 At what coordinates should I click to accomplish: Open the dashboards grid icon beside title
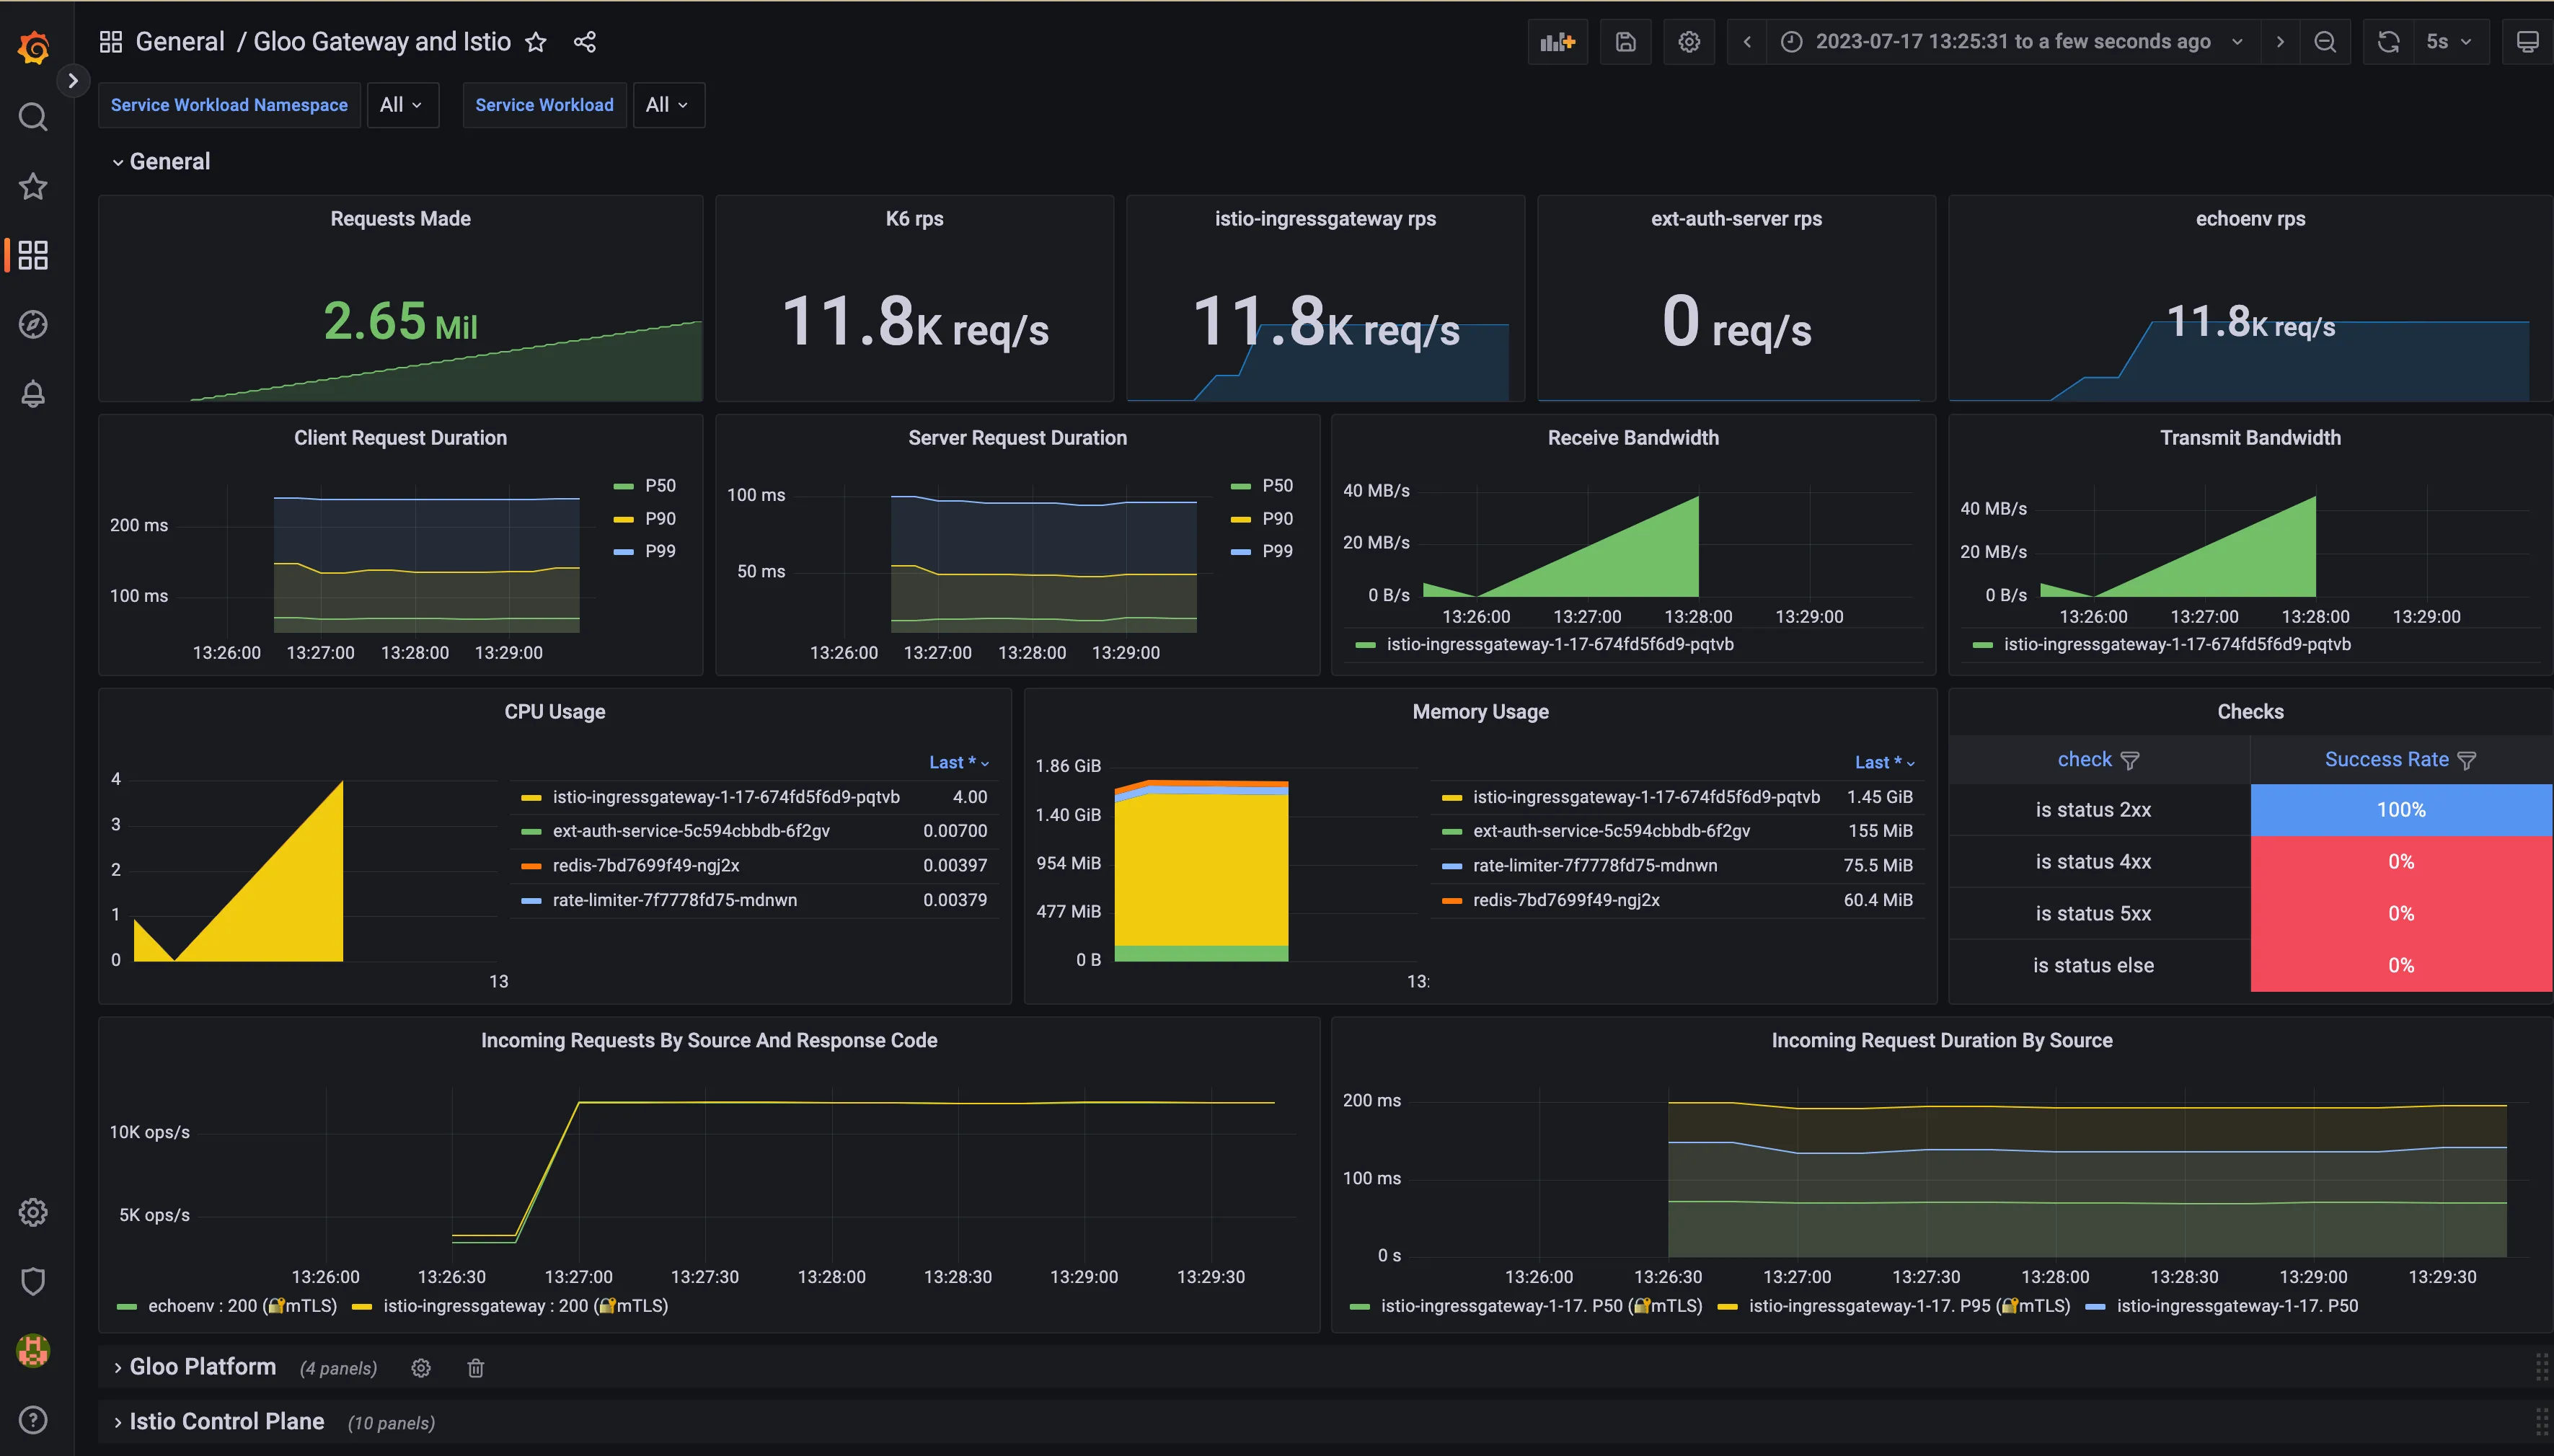111,42
